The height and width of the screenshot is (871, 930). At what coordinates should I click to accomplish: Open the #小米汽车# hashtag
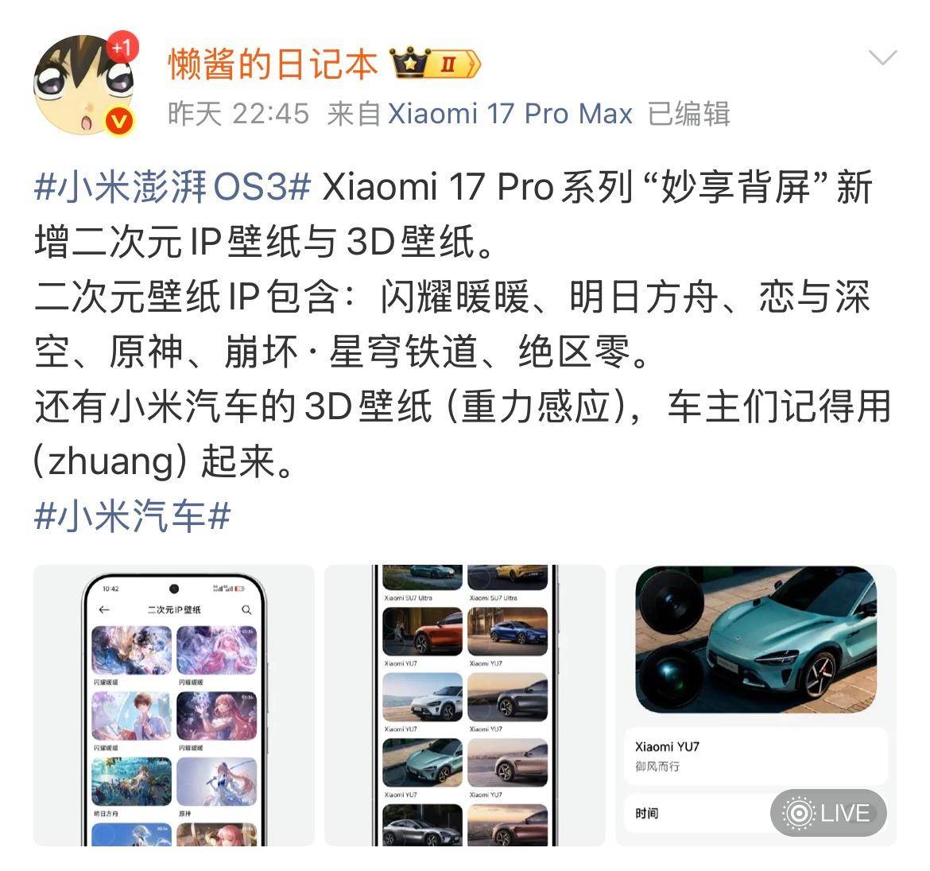point(132,515)
